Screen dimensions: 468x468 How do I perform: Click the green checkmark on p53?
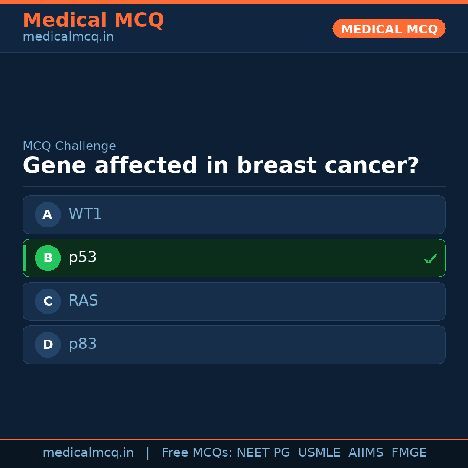tap(430, 259)
